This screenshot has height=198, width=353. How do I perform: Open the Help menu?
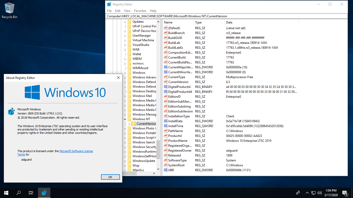pos(153,11)
